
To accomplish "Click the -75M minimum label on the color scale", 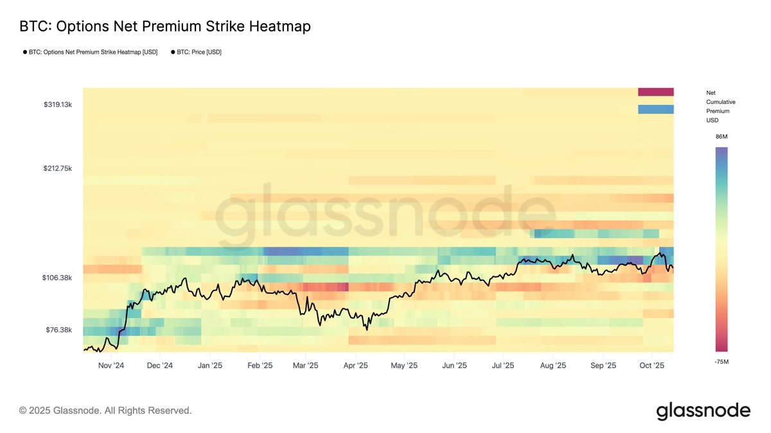I will pos(721,362).
